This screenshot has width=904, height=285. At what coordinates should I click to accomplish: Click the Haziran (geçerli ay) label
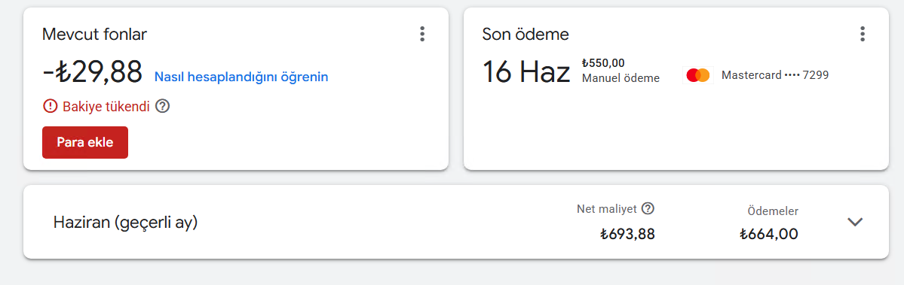click(x=126, y=223)
